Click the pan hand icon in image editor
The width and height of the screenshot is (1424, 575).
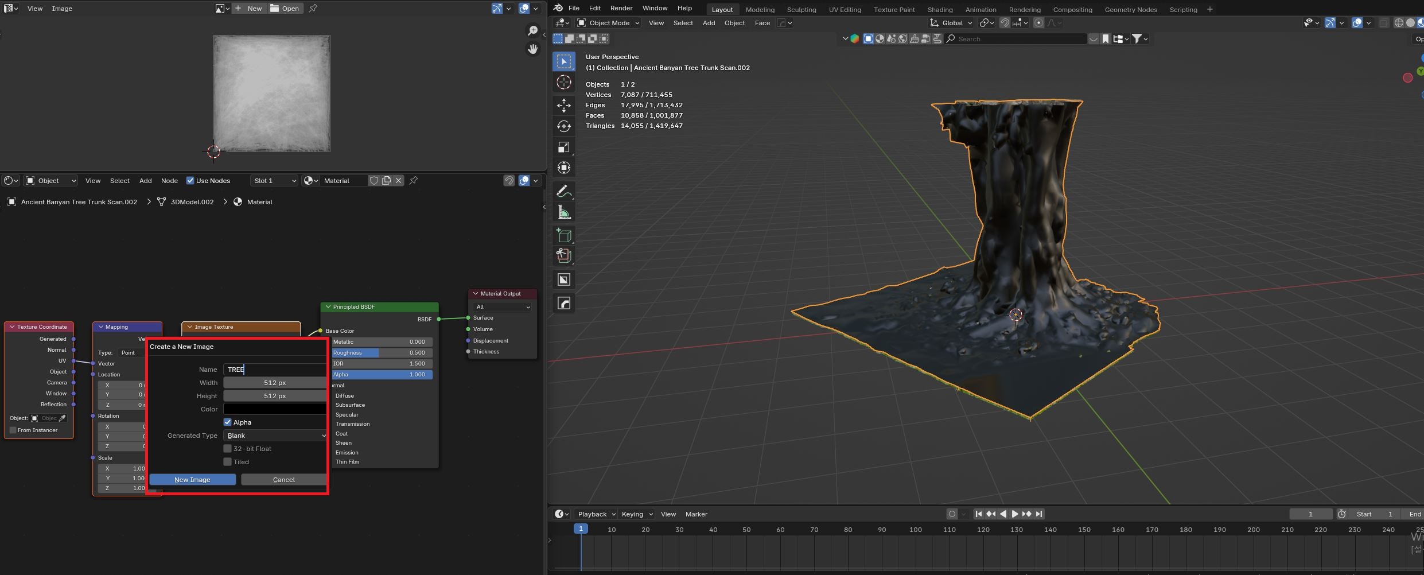click(532, 49)
